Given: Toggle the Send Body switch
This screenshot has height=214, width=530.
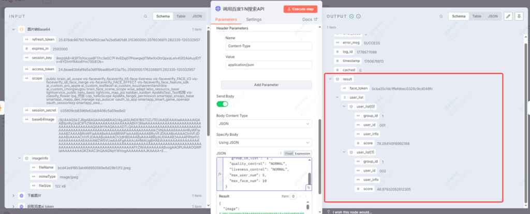Looking at the screenshot, I should [222, 104].
